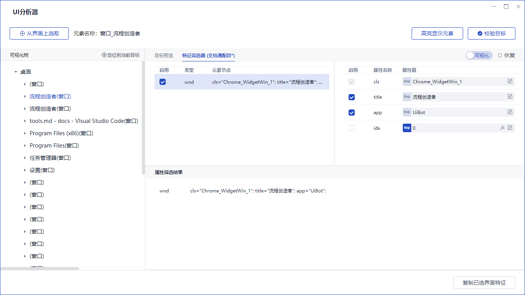Click the filter result string text
525x295 pixels.
258,191
